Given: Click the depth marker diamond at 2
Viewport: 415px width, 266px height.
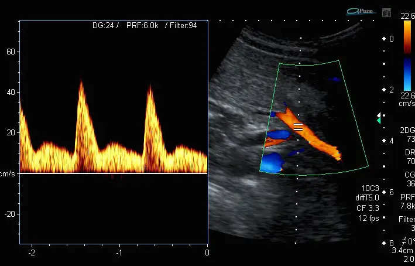Looking at the screenshot, I should [384, 90].
